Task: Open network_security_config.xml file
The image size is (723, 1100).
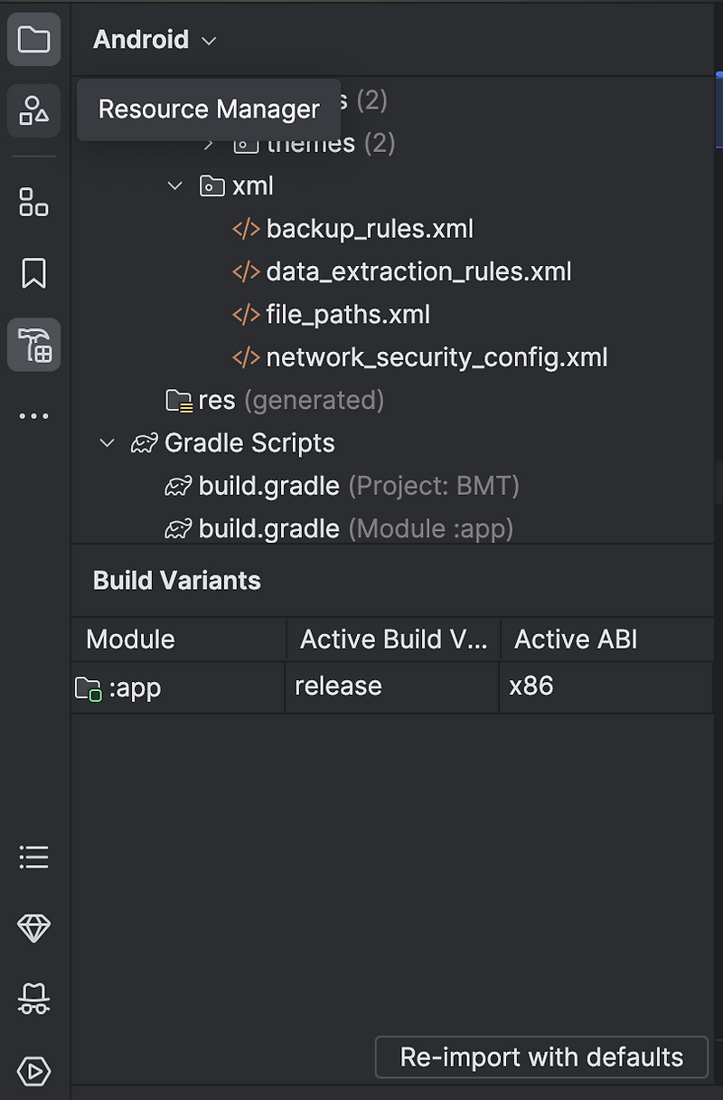Action: [436, 357]
